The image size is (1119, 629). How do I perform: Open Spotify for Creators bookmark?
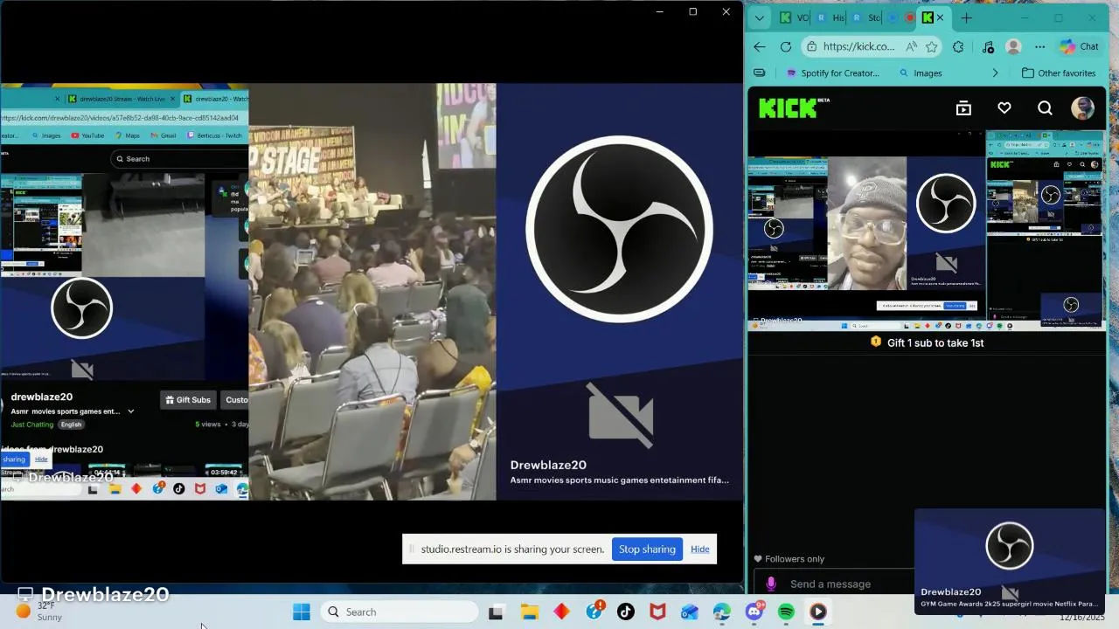coord(833,73)
